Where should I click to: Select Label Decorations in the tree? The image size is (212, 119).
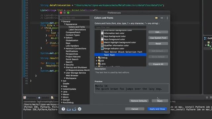click(x=77, y=30)
